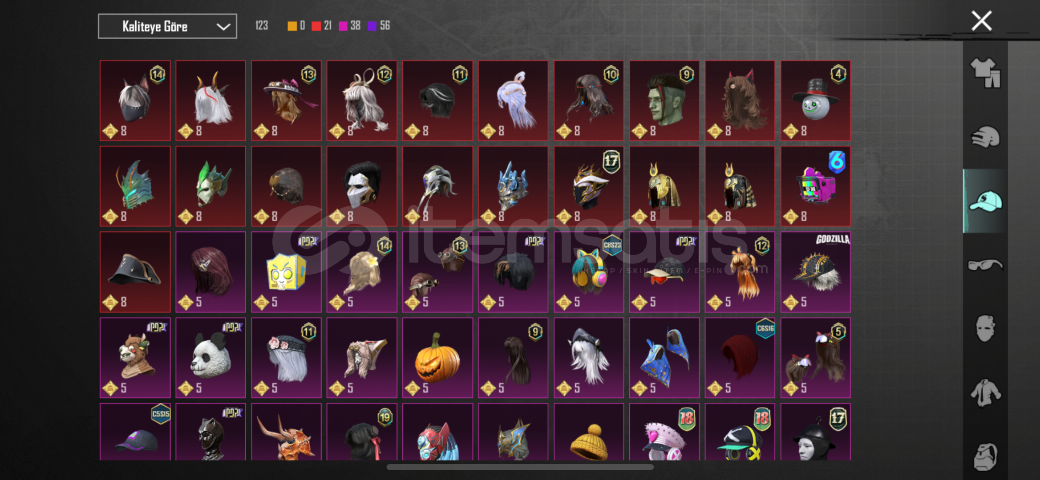
Task: Close the inventory with the X
Action: pos(981,21)
